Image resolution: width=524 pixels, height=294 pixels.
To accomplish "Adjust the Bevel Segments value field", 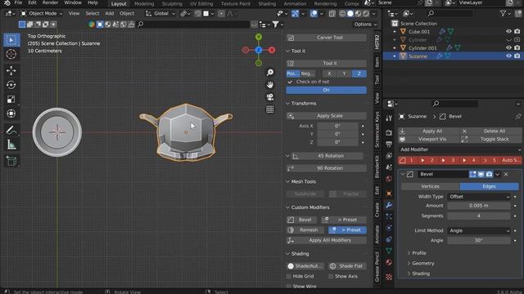I will 479,216.
